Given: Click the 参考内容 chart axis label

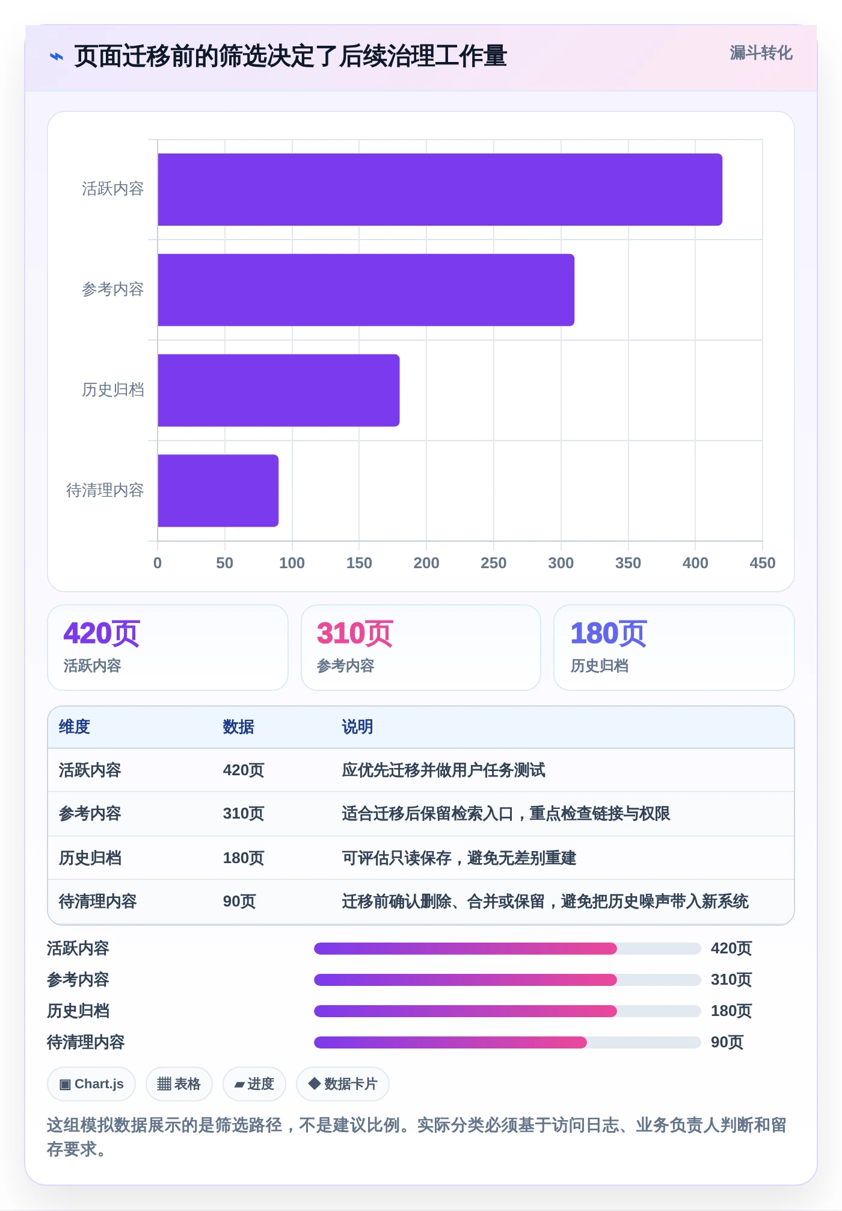Looking at the screenshot, I should click(113, 290).
